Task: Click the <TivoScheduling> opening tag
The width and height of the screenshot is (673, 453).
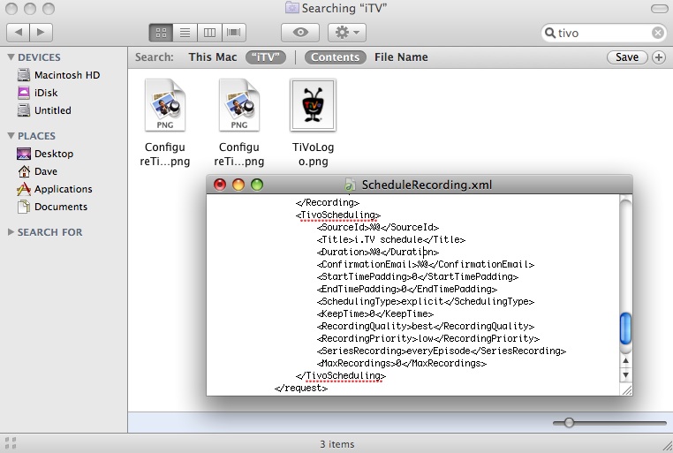Action: pos(337,215)
